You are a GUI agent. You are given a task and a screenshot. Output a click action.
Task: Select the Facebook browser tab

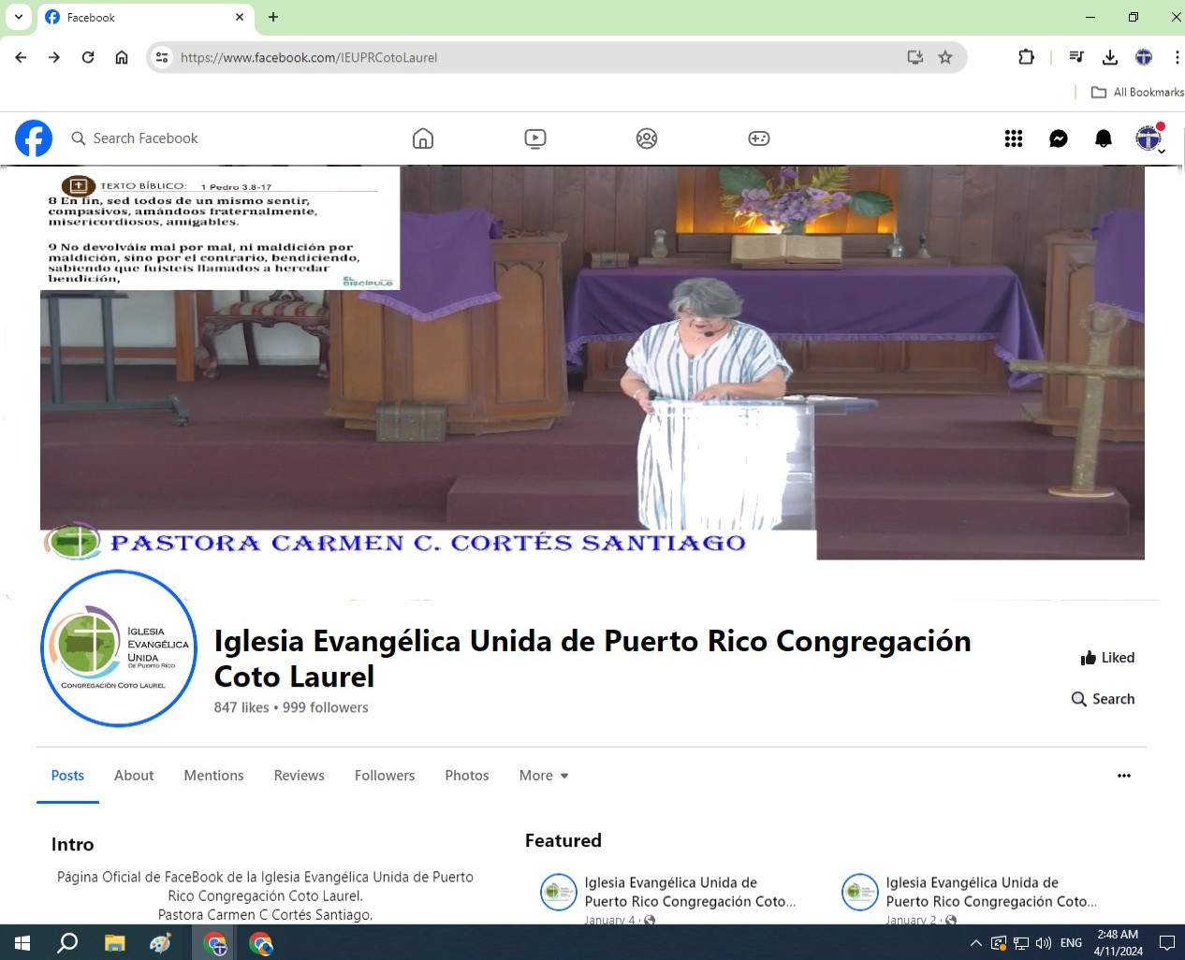click(140, 17)
